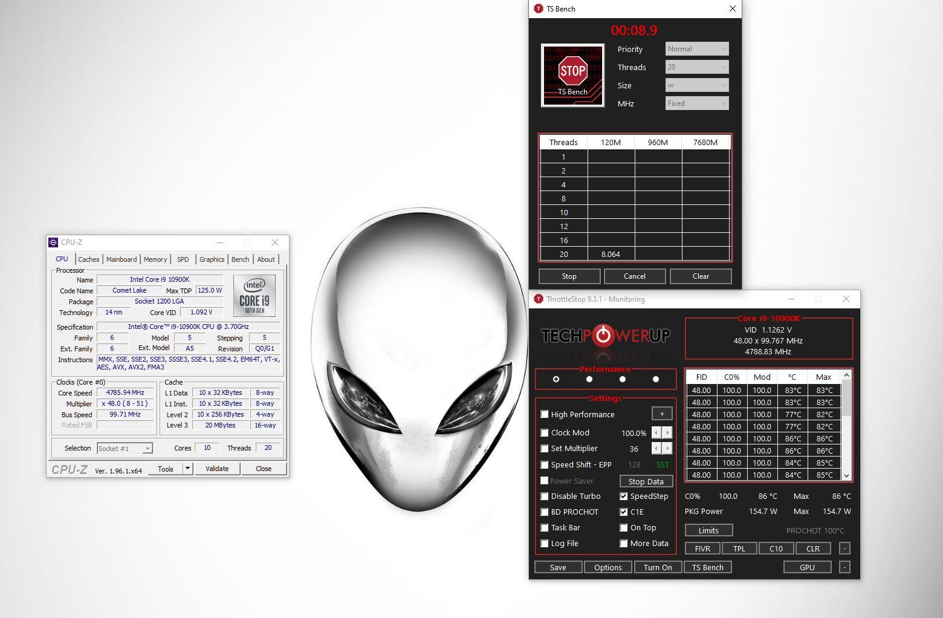Minimize the CPU-Z window
Screen dimensions: 943x618
[220, 242]
